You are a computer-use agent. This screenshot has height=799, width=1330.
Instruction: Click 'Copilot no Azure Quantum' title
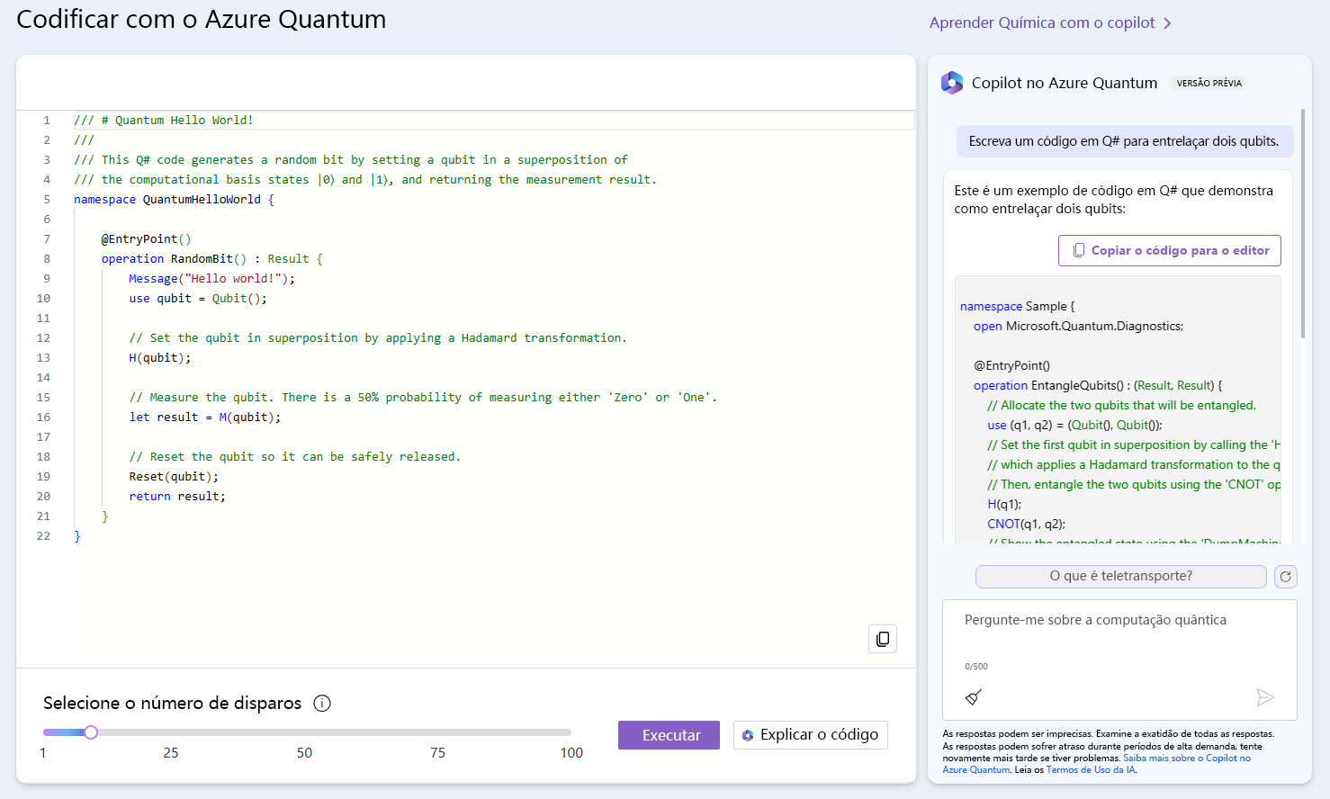point(1065,83)
